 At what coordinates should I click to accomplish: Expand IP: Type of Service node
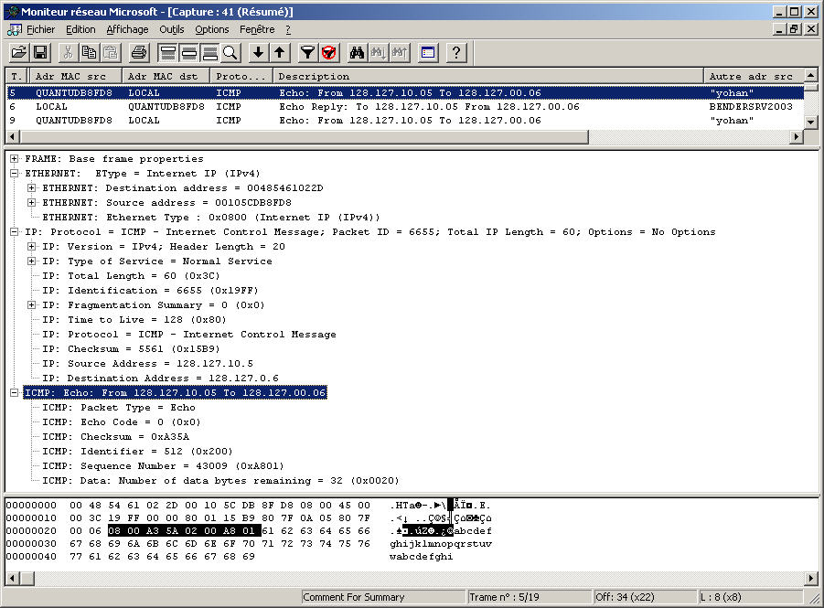(31, 261)
